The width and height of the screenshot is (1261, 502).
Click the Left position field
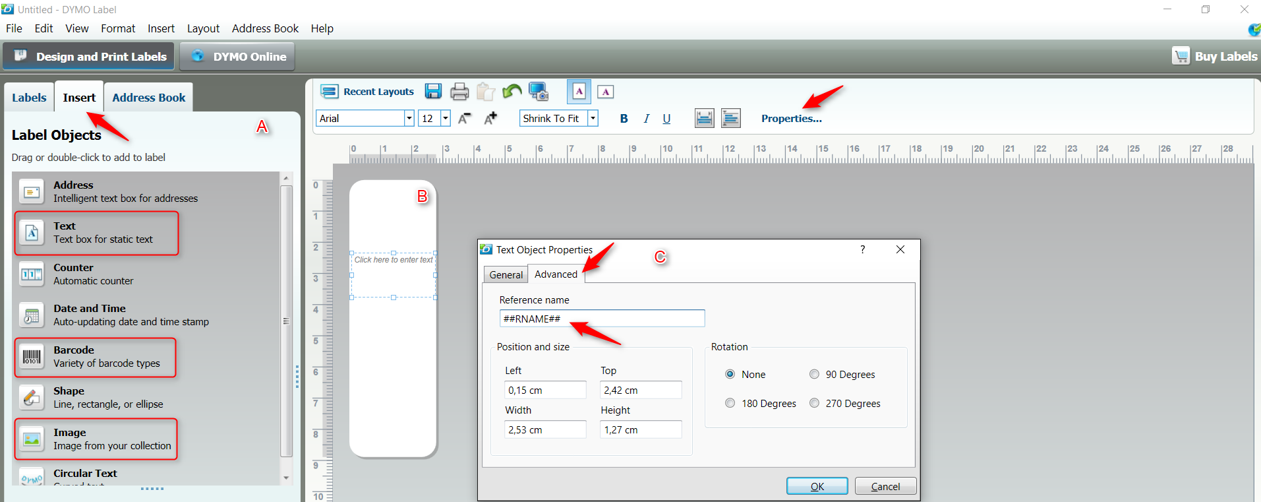point(545,390)
